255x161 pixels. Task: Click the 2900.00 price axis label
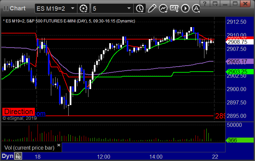[x=237, y=89]
